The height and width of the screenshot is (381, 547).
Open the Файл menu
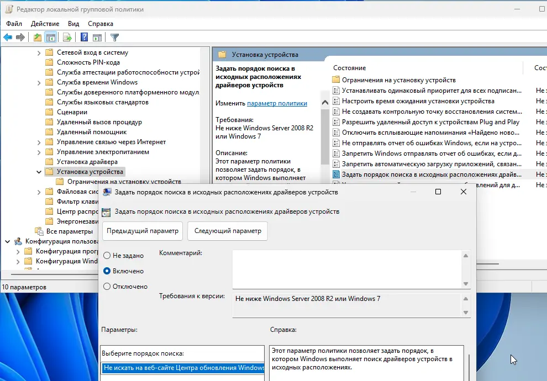[x=14, y=24]
